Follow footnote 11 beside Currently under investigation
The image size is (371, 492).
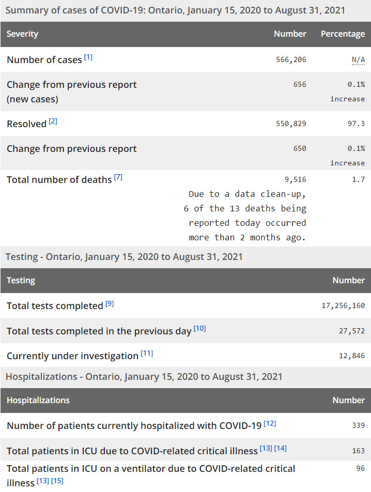pos(147,353)
